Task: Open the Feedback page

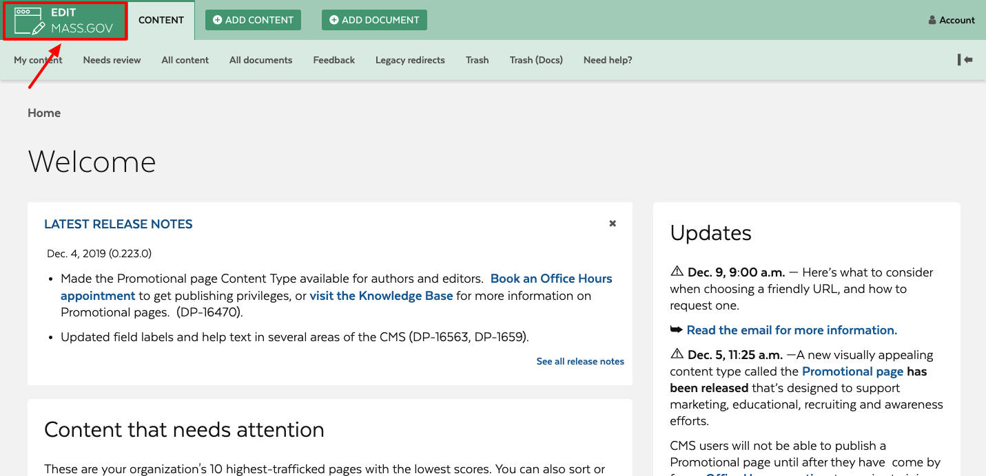Action: 333,60
